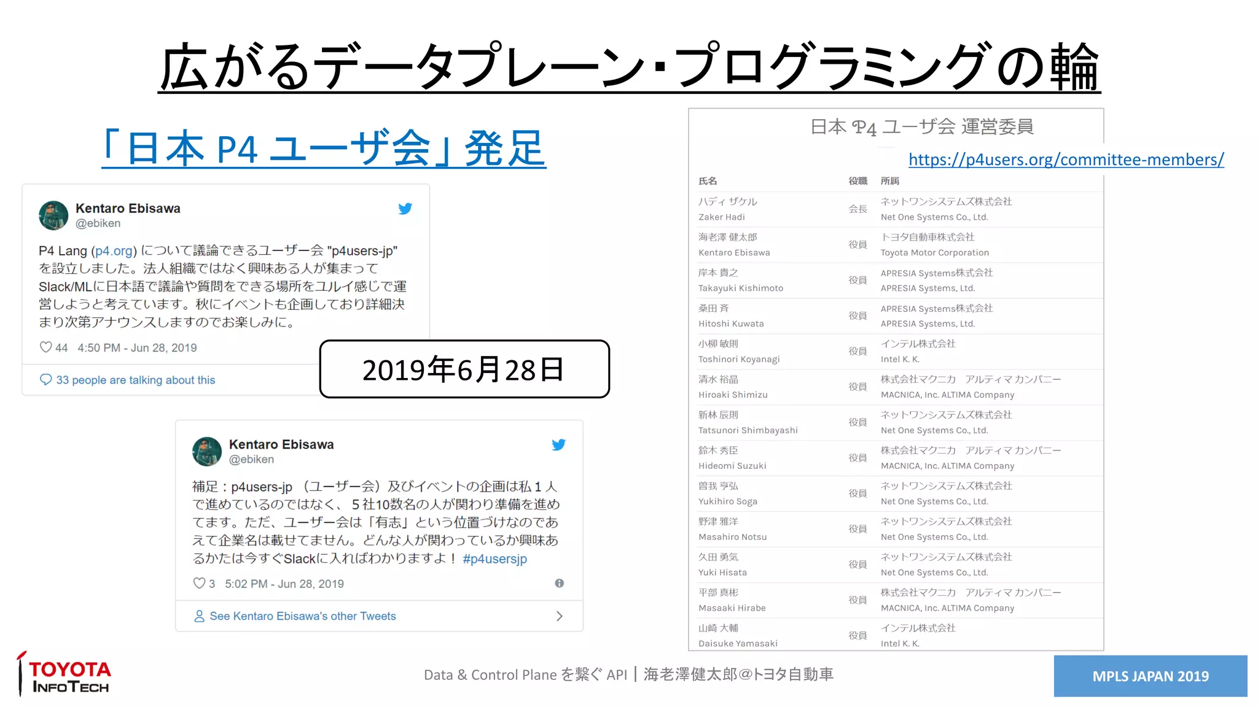This screenshot has width=1258, height=707.
Task: Open the #p4usersjp hashtag link
Action: click(x=495, y=559)
